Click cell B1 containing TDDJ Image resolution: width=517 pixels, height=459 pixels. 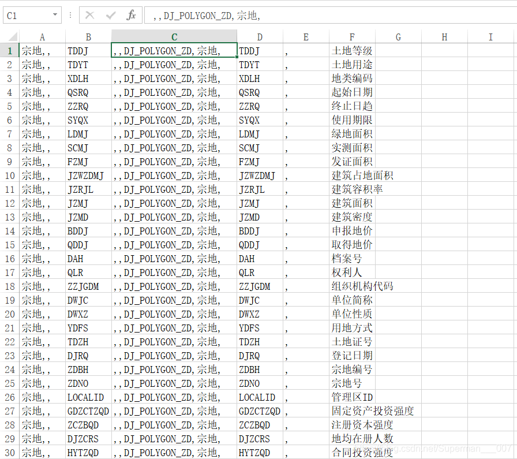[x=88, y=50]
